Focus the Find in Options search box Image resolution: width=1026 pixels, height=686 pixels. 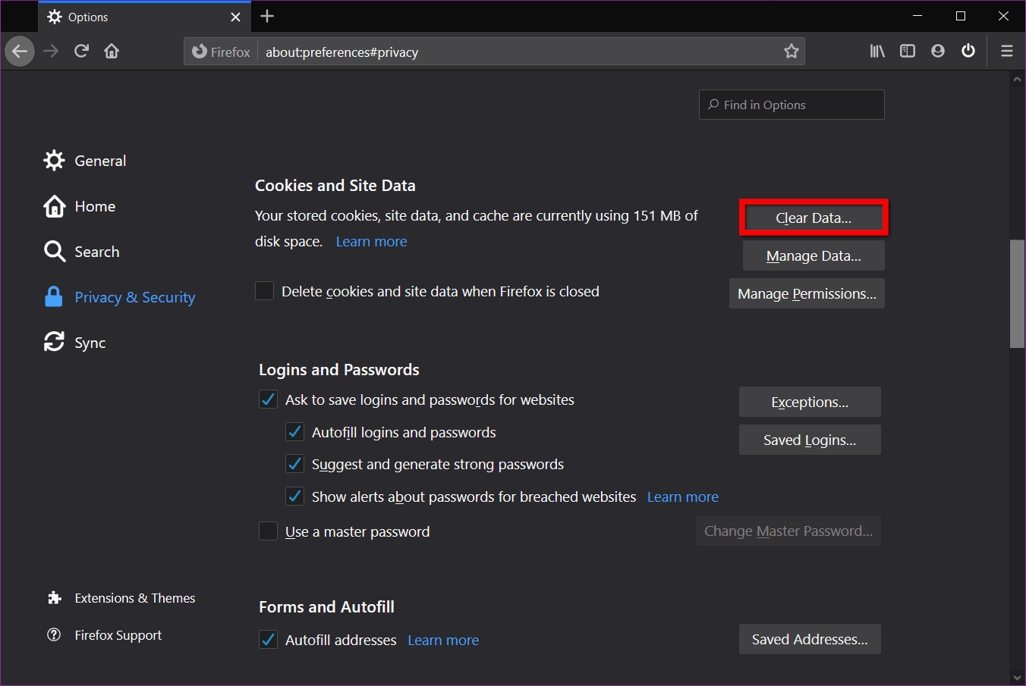[792, 105]
